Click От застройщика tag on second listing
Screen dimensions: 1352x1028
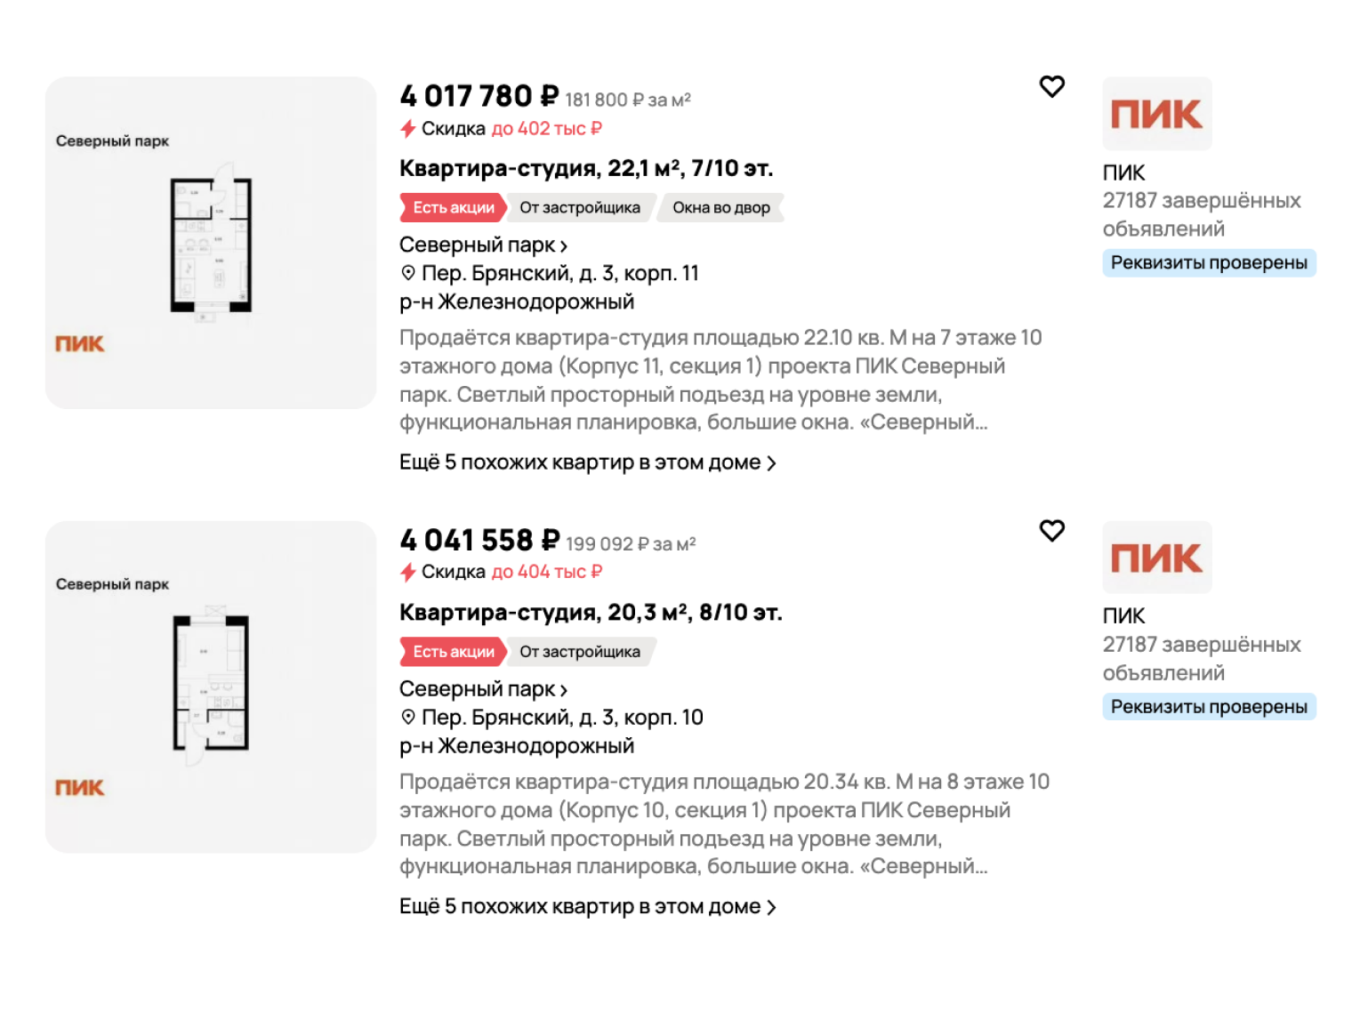pyautogui.click(x=580, y=652)
